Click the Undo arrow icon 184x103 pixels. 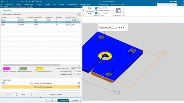point(5,1)
